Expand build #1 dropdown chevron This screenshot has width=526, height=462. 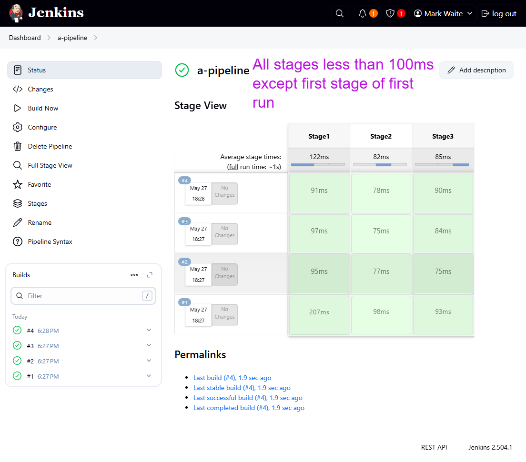pos(149,376)
